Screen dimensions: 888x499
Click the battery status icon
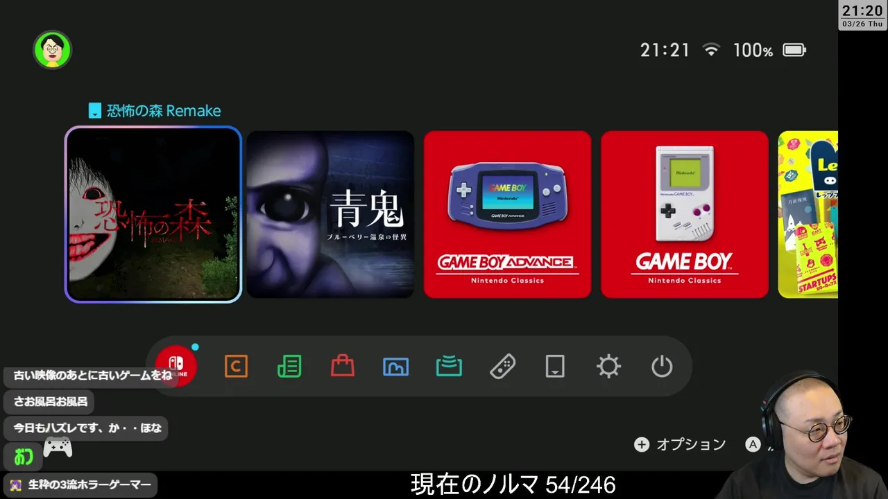pos(794,50)
